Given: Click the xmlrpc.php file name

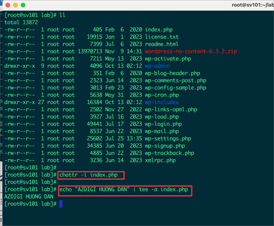Looking at the screenshot, I should [x=160, y=161].
